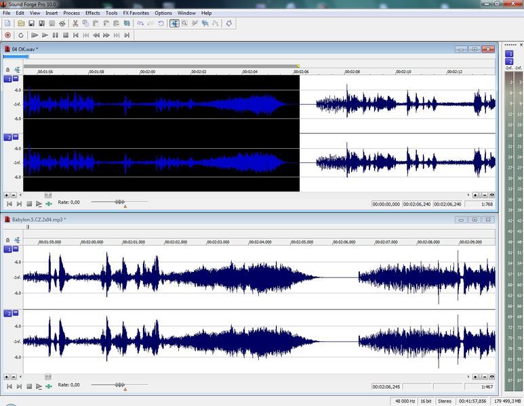Image resolution: width=524 pixels, height=406 pixels.
Task: Click the 48 000 Hz status bar entry
Action: (x=405, y=401)
